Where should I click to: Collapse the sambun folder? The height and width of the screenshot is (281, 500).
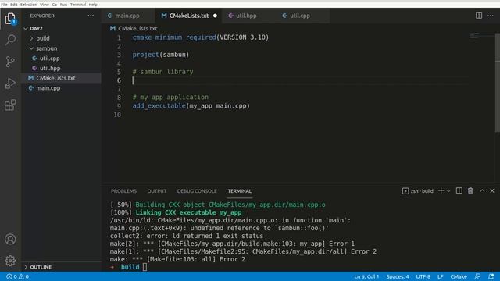(47, 48)
